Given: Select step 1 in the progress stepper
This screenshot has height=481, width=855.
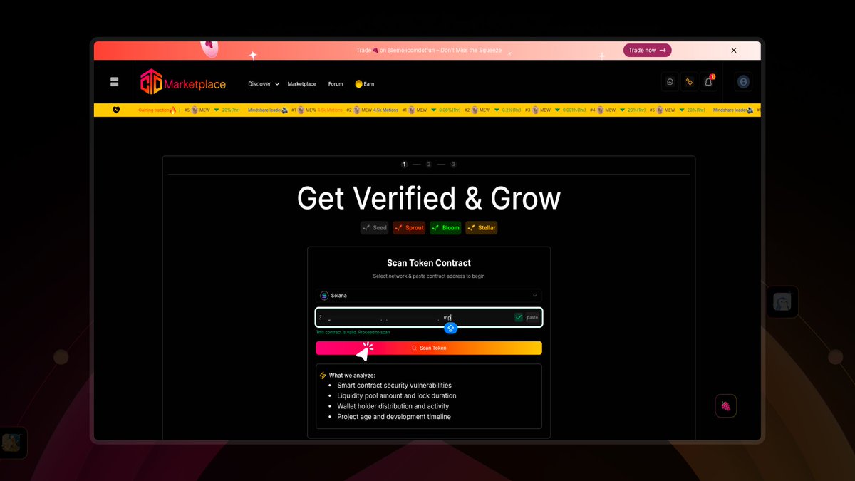Looking at the screenshot, I should click(x=405, y=165).
